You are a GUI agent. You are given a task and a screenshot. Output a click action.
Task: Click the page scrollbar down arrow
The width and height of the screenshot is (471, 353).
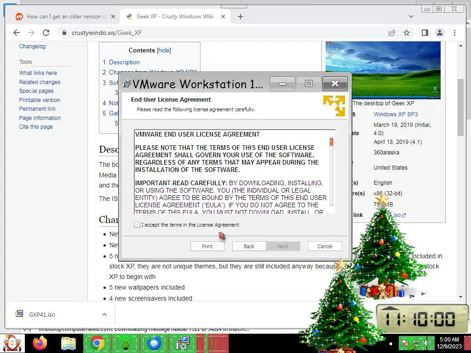pos(460,297)
